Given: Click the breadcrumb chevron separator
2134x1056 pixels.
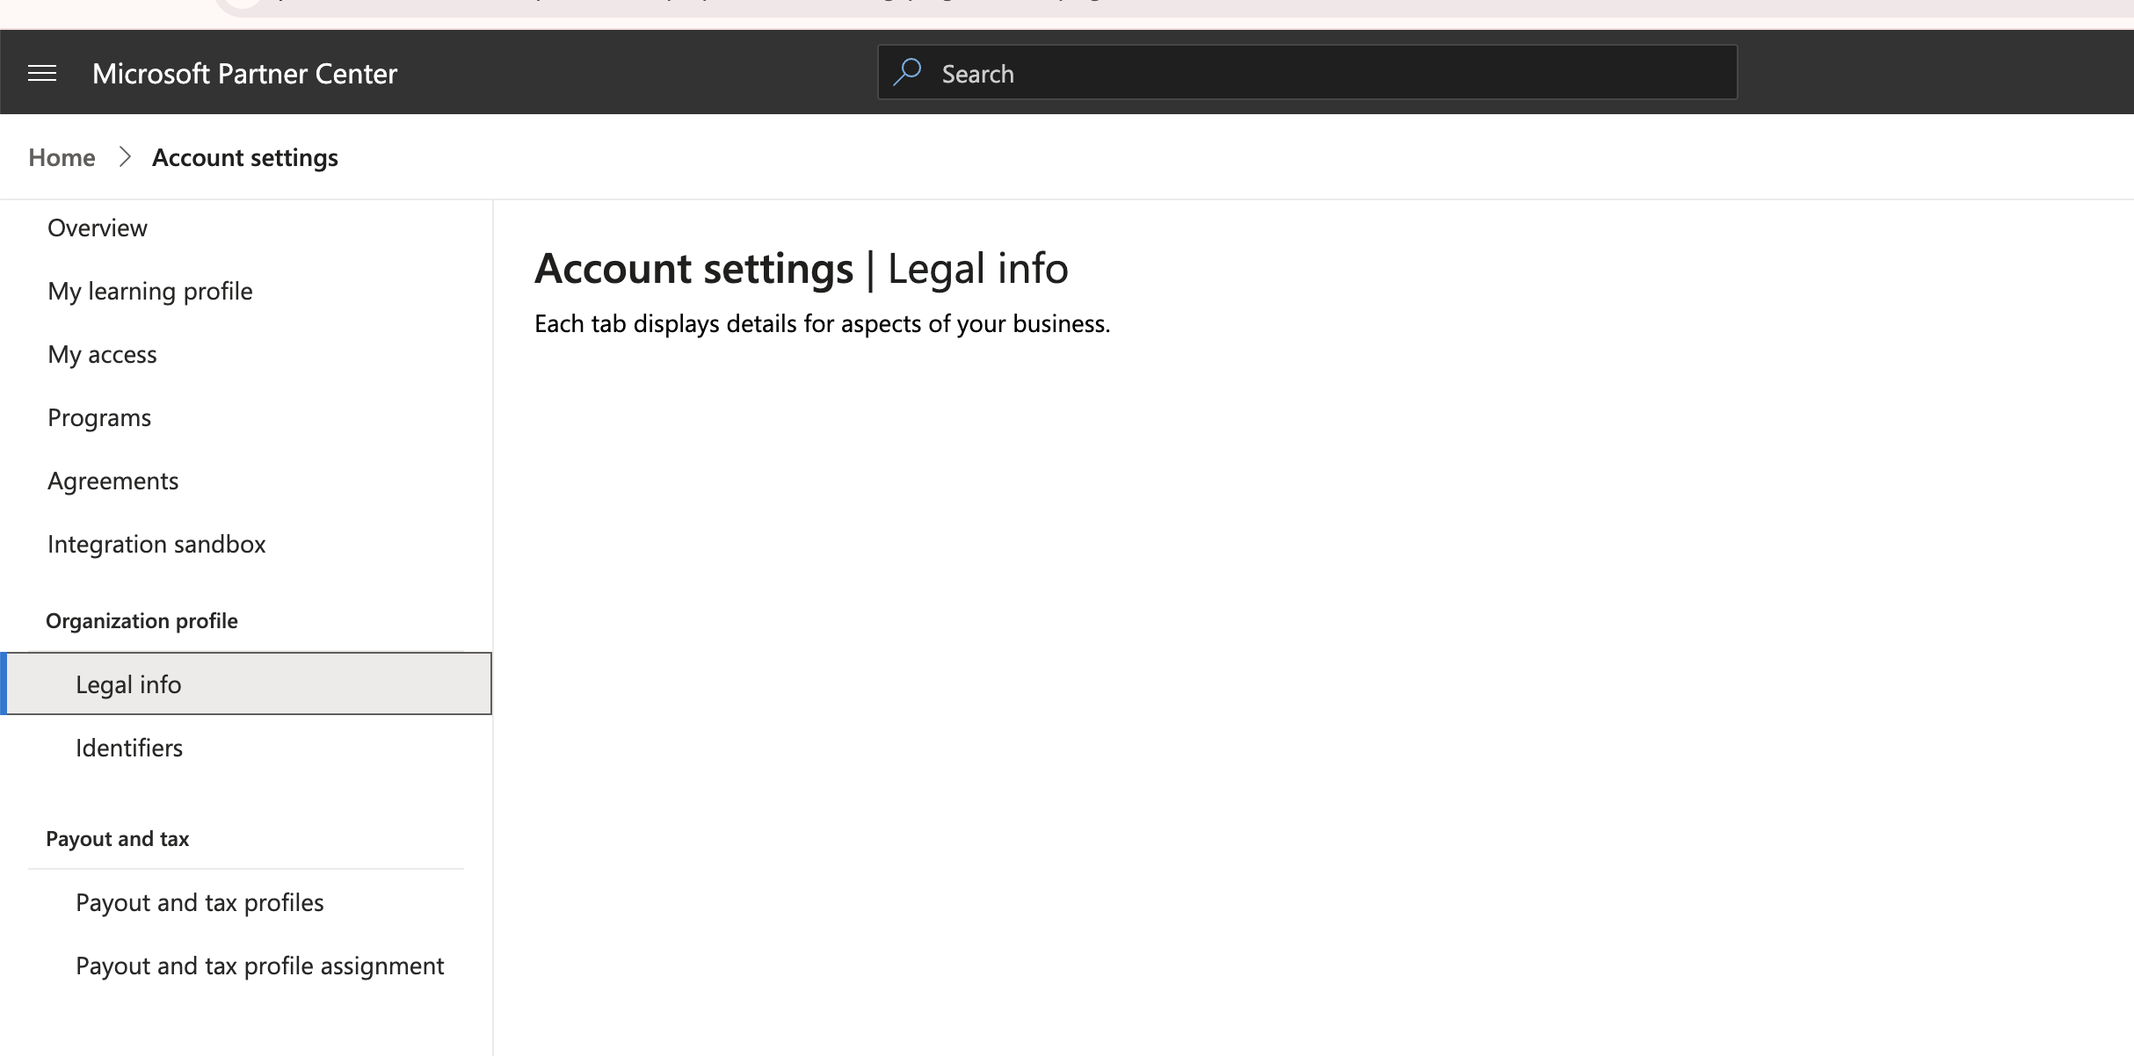Looking at the screenshot, I should (x=125, y=157).
